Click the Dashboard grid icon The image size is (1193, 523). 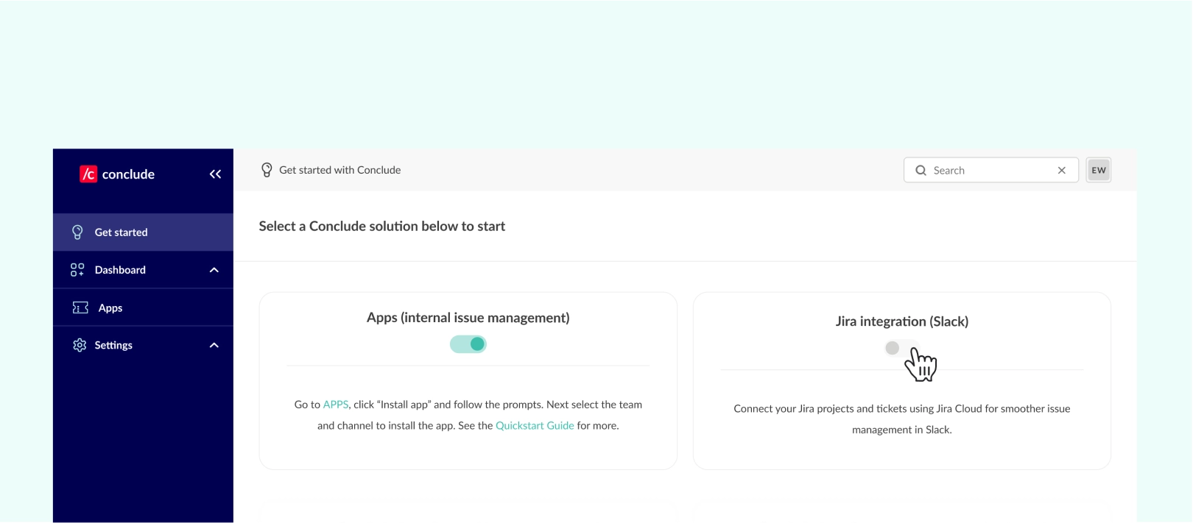click(77, 270)
